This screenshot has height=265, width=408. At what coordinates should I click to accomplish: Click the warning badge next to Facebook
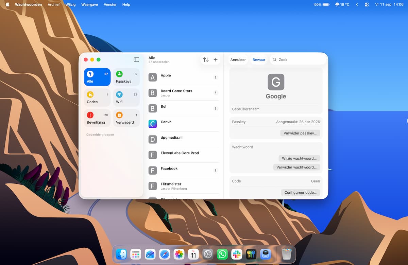(216, 171)
